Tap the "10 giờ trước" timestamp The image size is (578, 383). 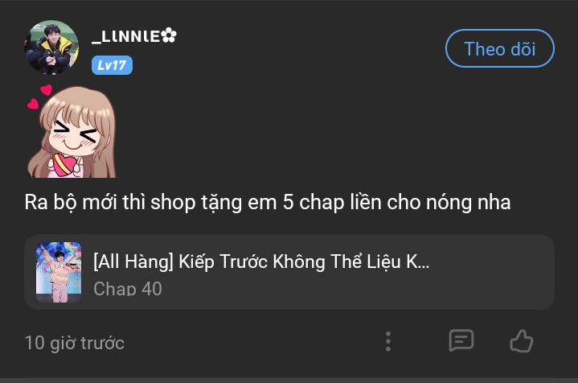coord(75,343)
